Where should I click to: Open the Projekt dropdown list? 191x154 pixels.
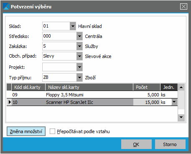[79, 67]
